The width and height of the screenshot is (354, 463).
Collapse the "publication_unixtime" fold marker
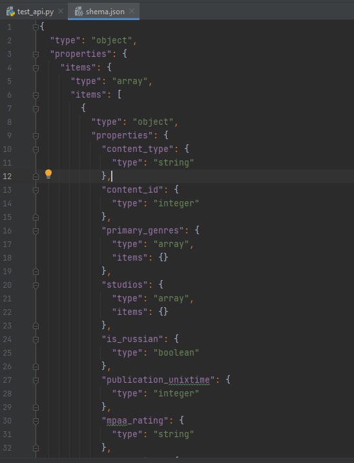pos(36,380)
